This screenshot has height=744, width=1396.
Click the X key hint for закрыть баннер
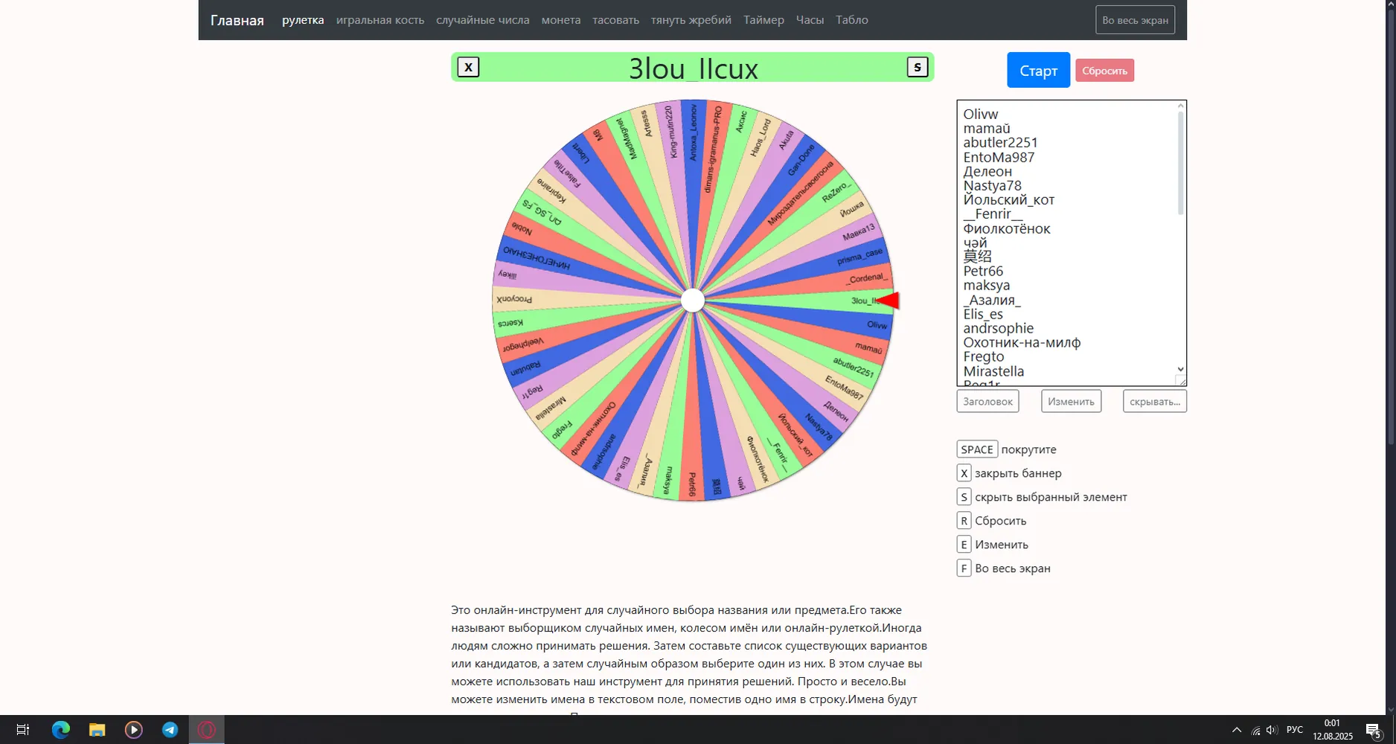tap(964, 473)
